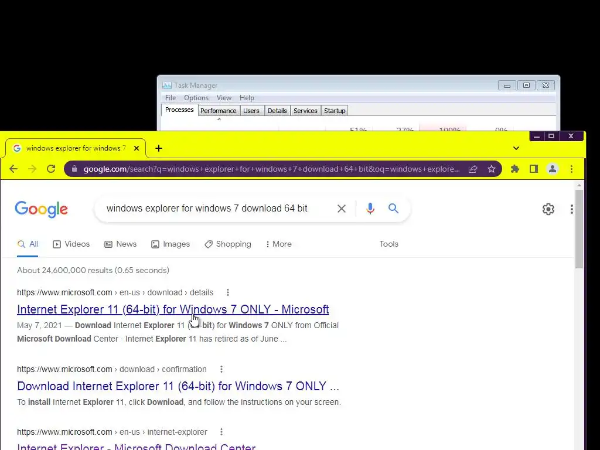Open the Chrome profile avatar
The image size is (600, 450).
coord(553,169)
